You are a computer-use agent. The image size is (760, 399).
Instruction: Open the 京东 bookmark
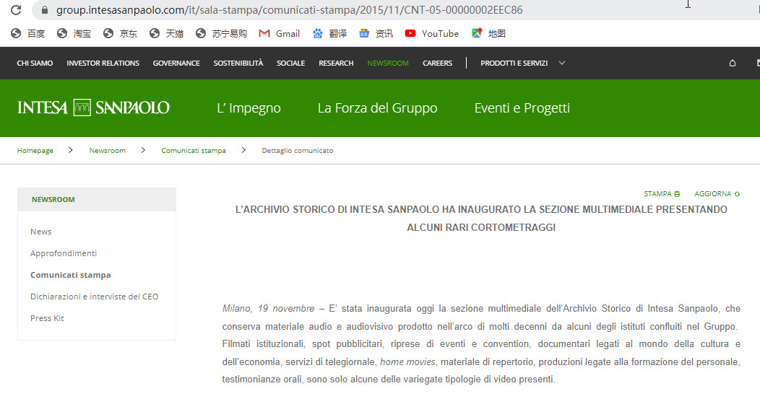pyautogui.click(x=120, y=33)
